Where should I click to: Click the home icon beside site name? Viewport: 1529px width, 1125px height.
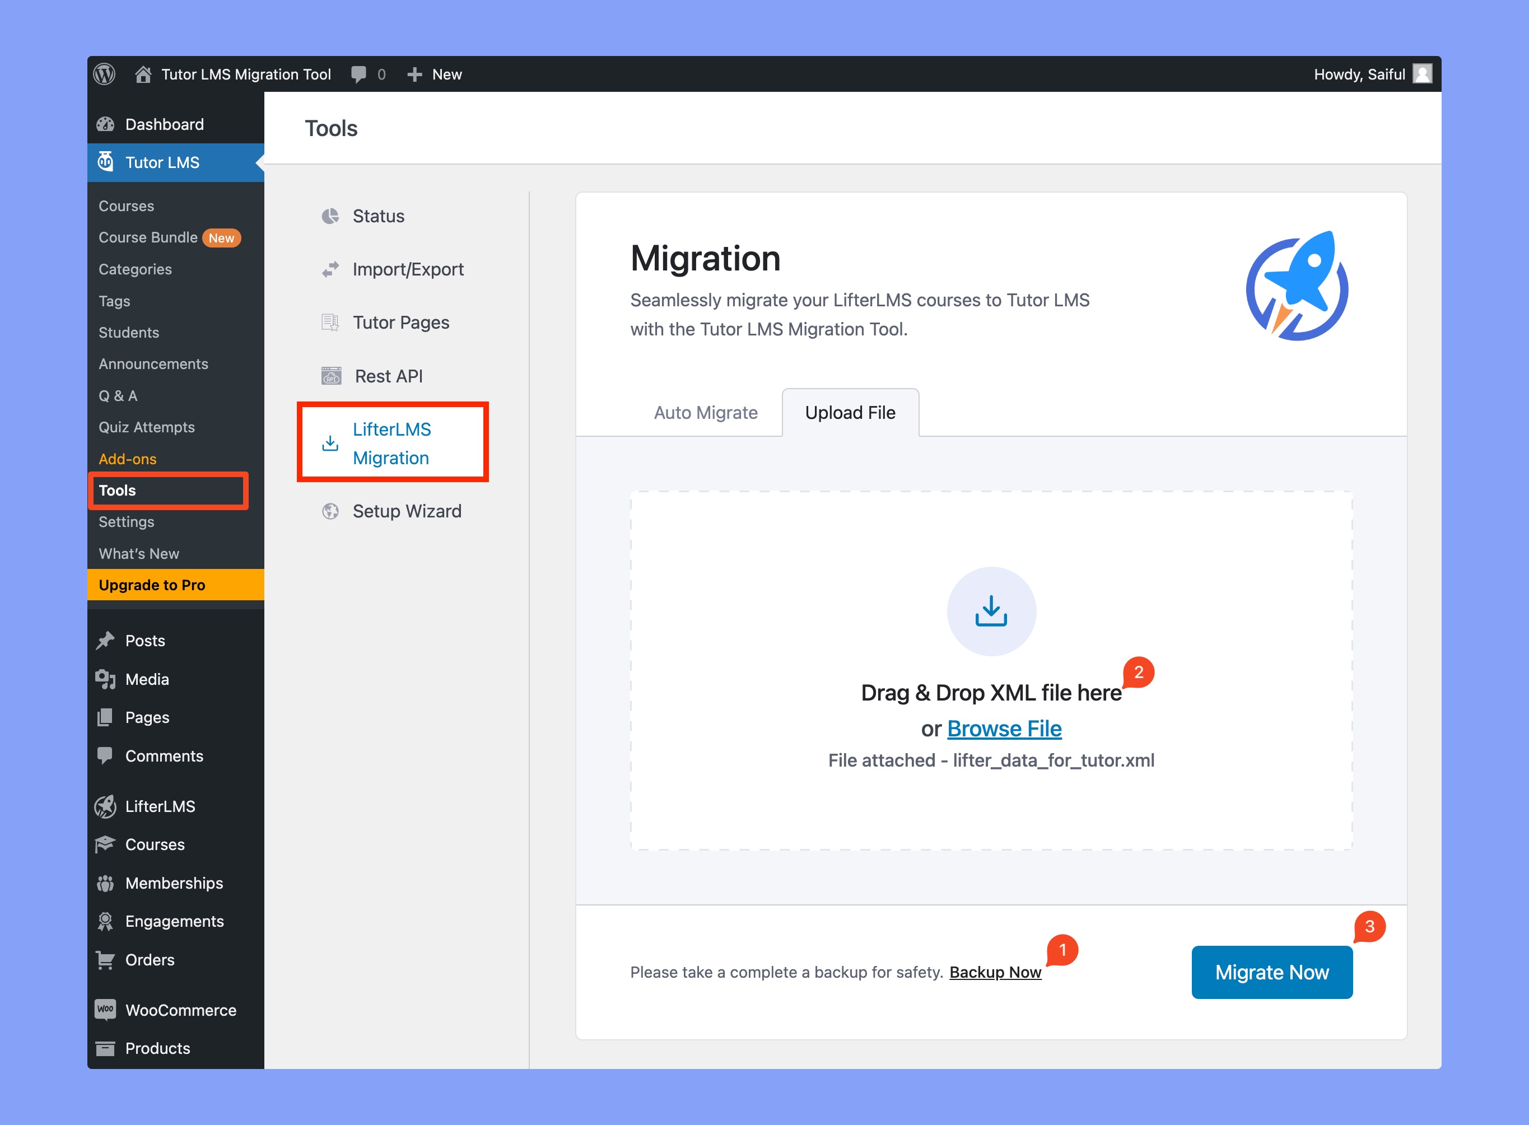[x=142, y=74]
